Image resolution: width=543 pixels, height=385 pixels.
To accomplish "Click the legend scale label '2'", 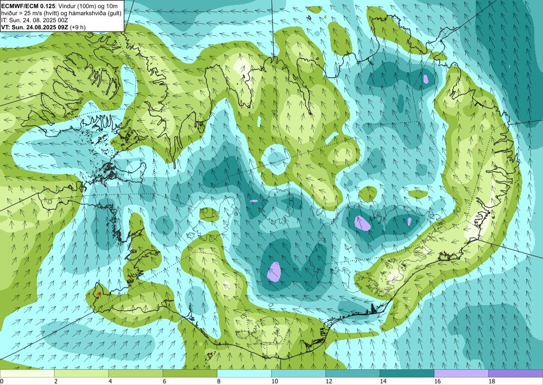I will (x=56, y=381).
